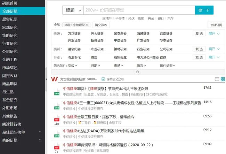
Task: Filter source by 方正证券
Action: click(x=74, y=34)
